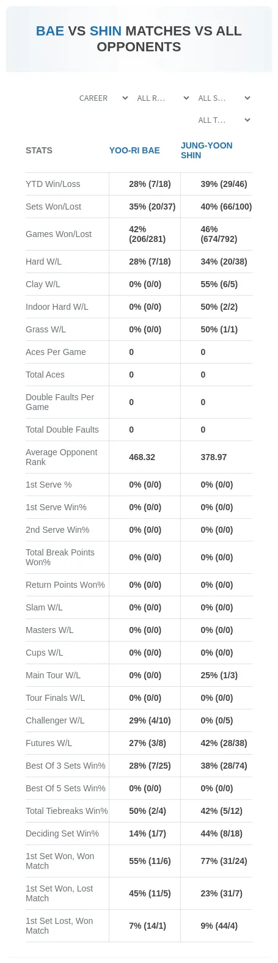Click Bae's Challenger W/L value 29% (4/10)
This screenshot has width=278, height=963.
coord(150,720)
